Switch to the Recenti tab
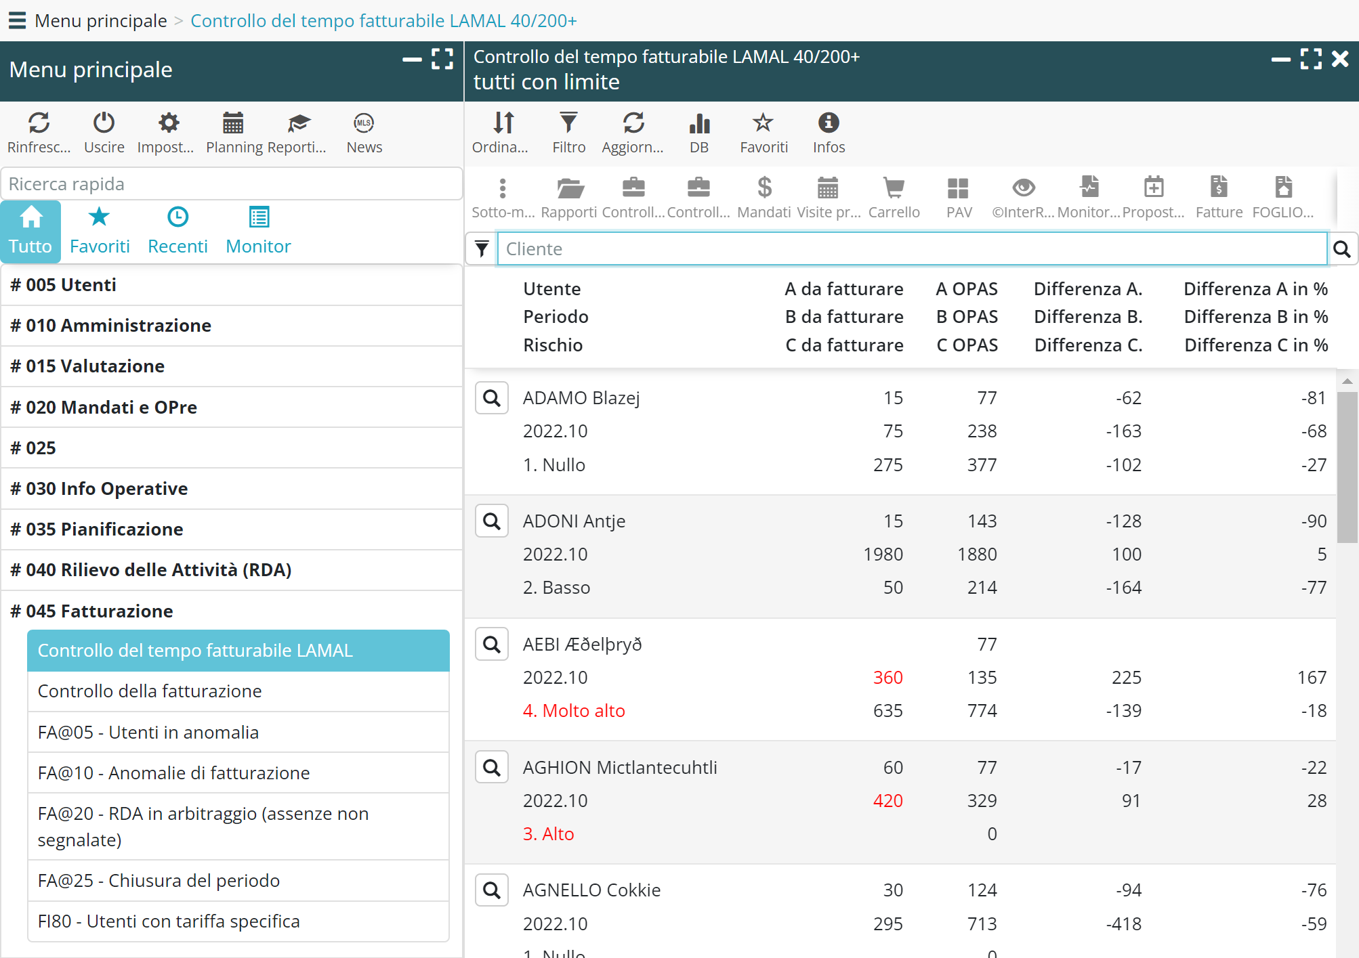 click(177, 231)
